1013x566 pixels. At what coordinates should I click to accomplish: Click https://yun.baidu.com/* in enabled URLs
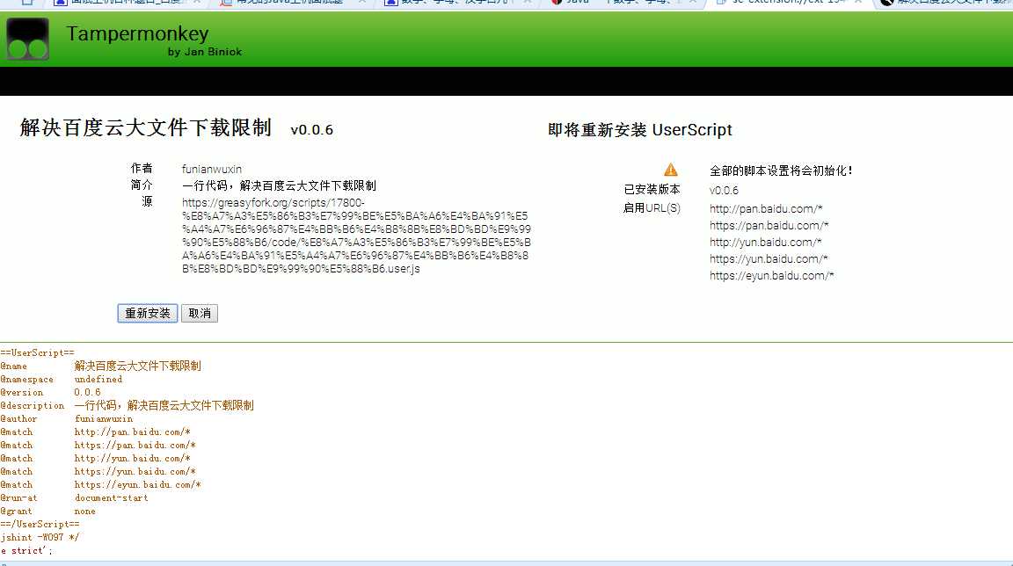[769, 258]
